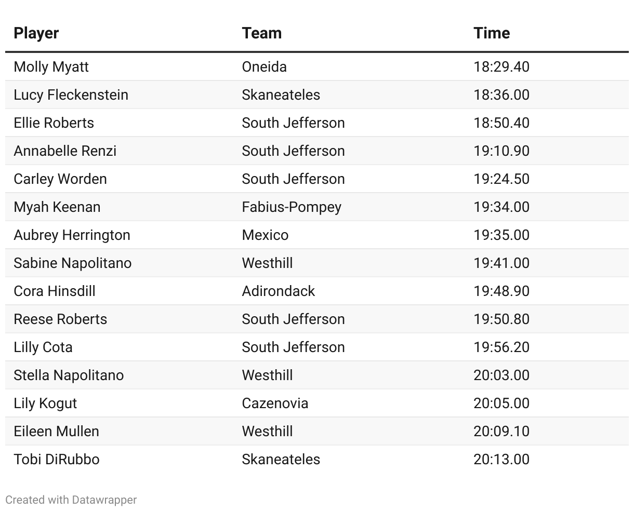
Task: Select Lucy Fleckenstein's name
Action: coord(71,95)
